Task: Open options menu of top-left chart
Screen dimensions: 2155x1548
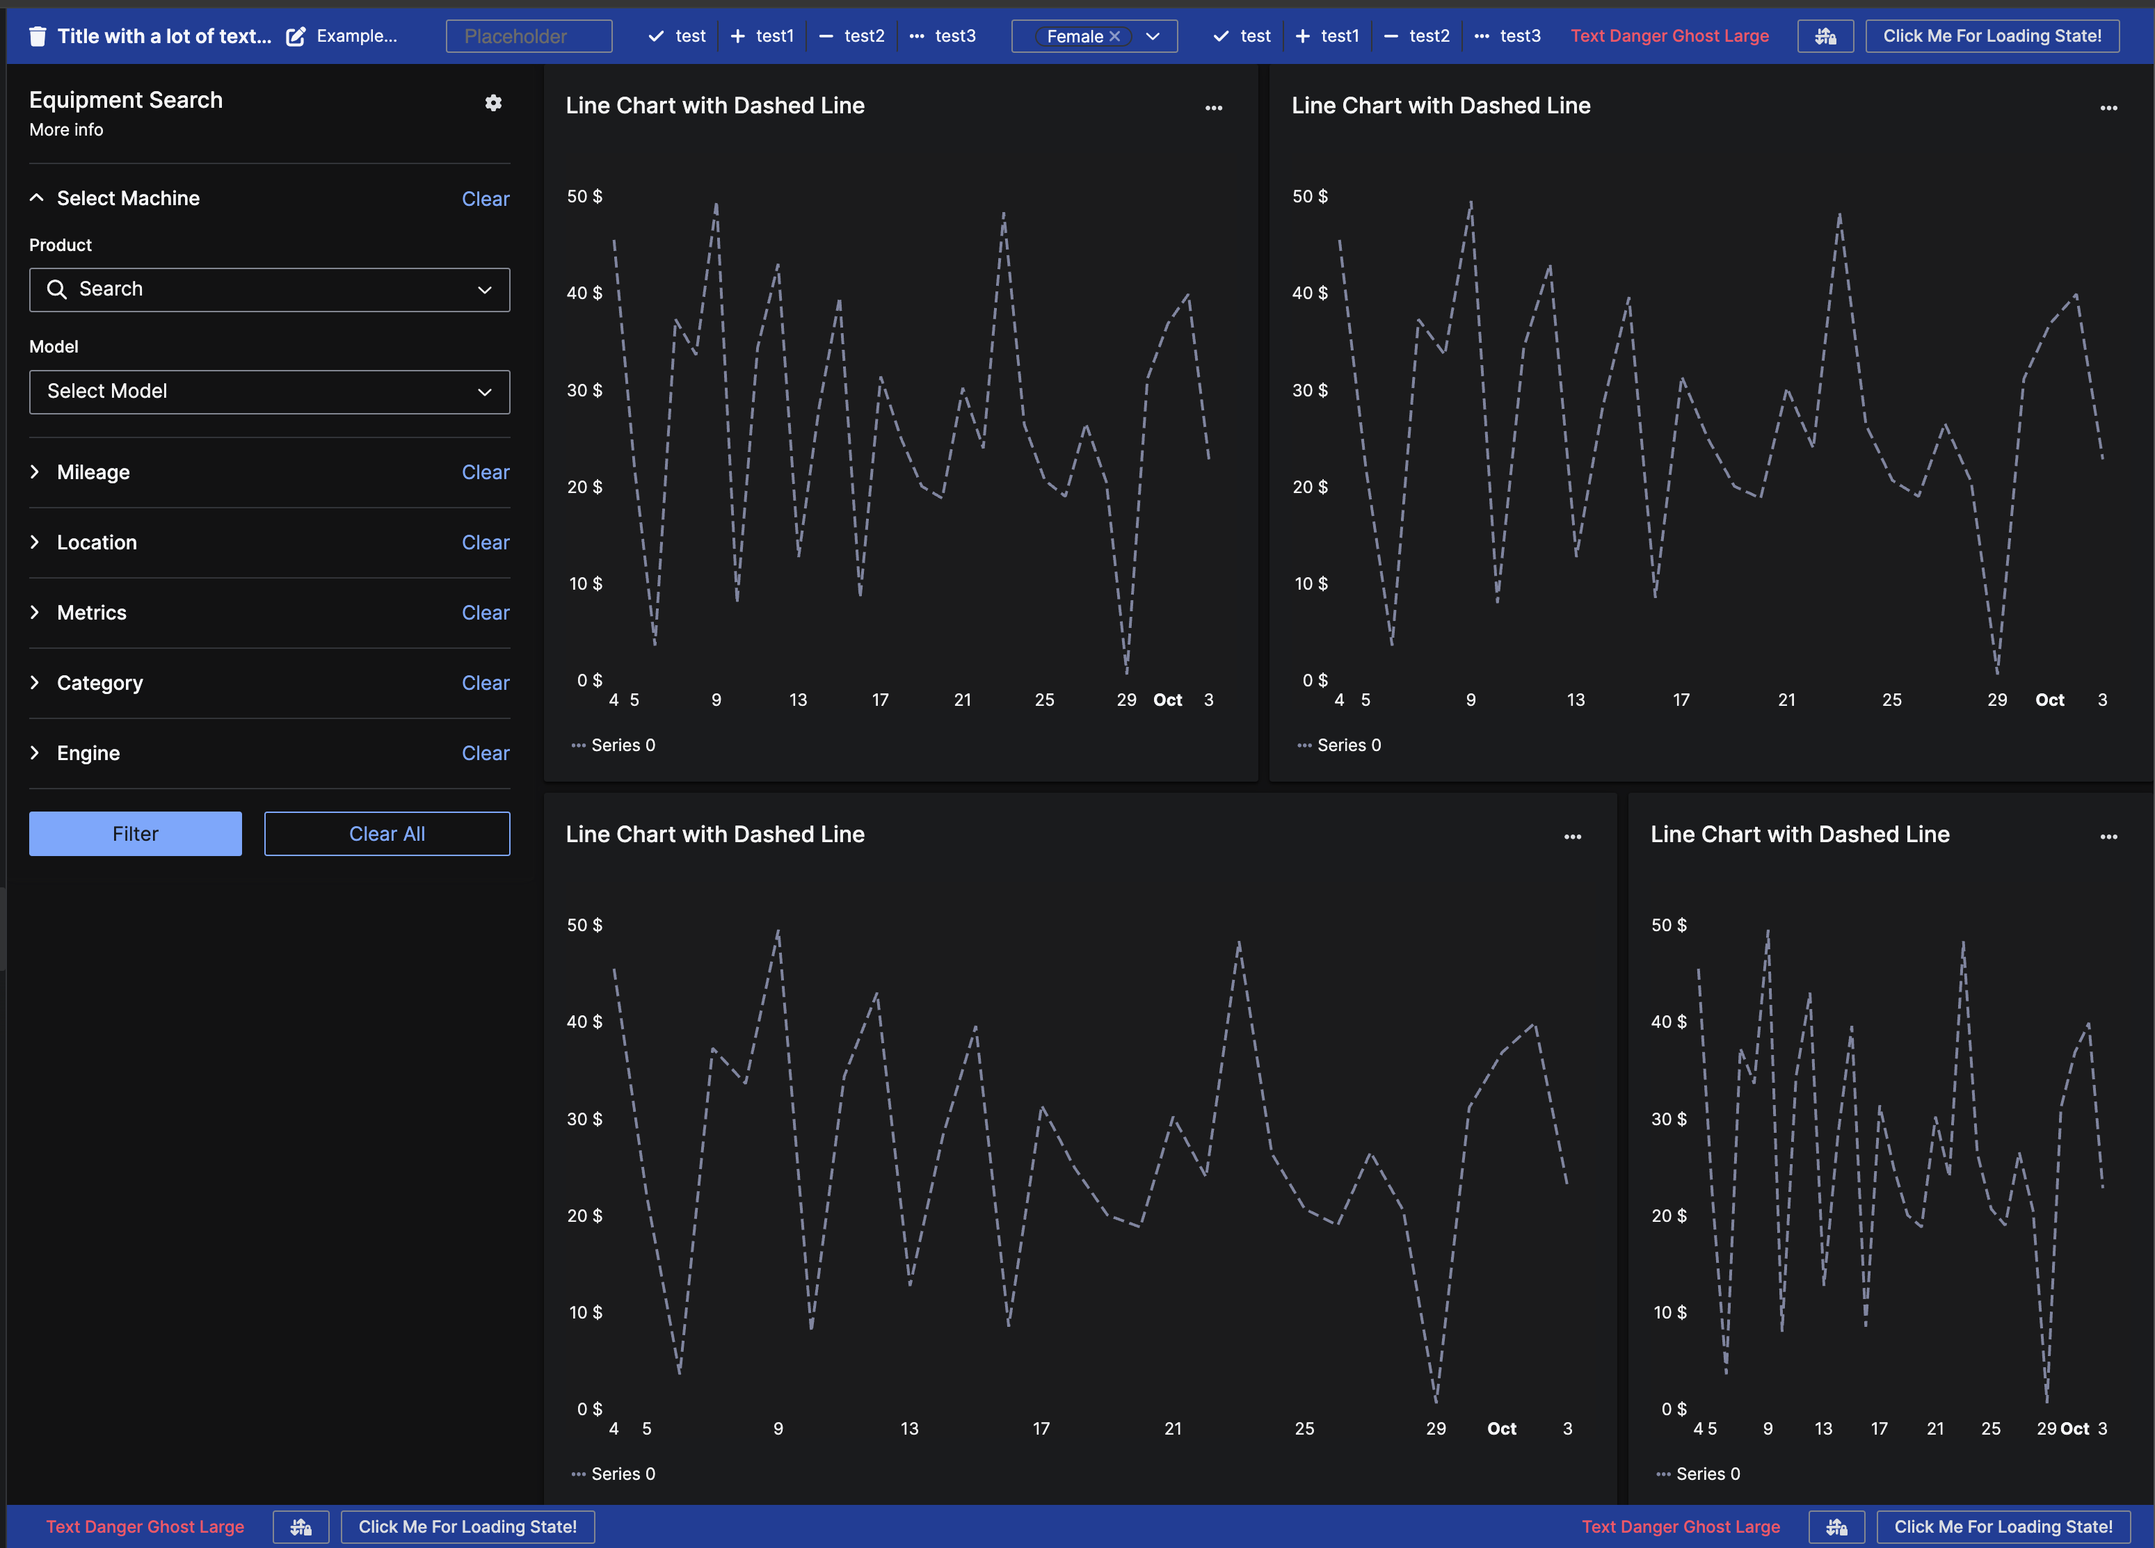Action: [x=1213, y=108]
